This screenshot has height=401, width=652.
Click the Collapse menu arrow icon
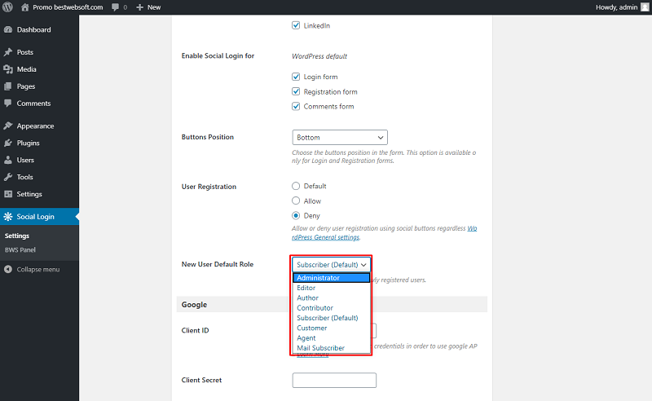pyautogui.click(x=8, y=269)
